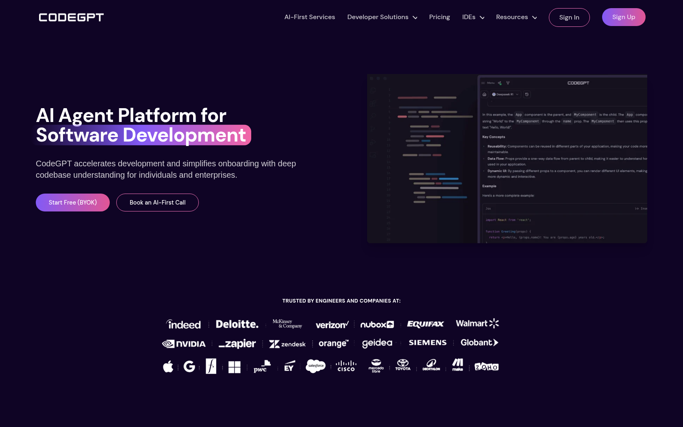Screen dimensions: 683x427
Task: Open the AI-First Services page
Action: [x=309, y=17]
